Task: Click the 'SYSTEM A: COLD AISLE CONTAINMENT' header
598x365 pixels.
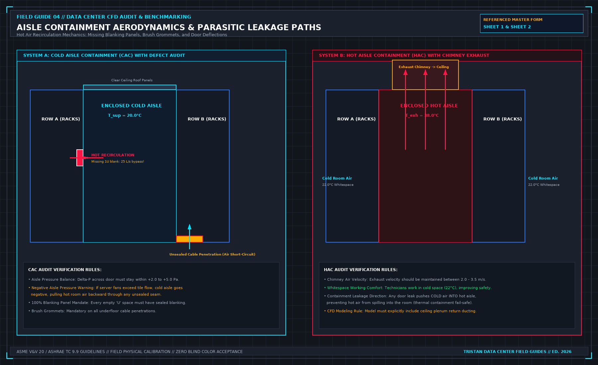Action: click(x=104, y=55)
